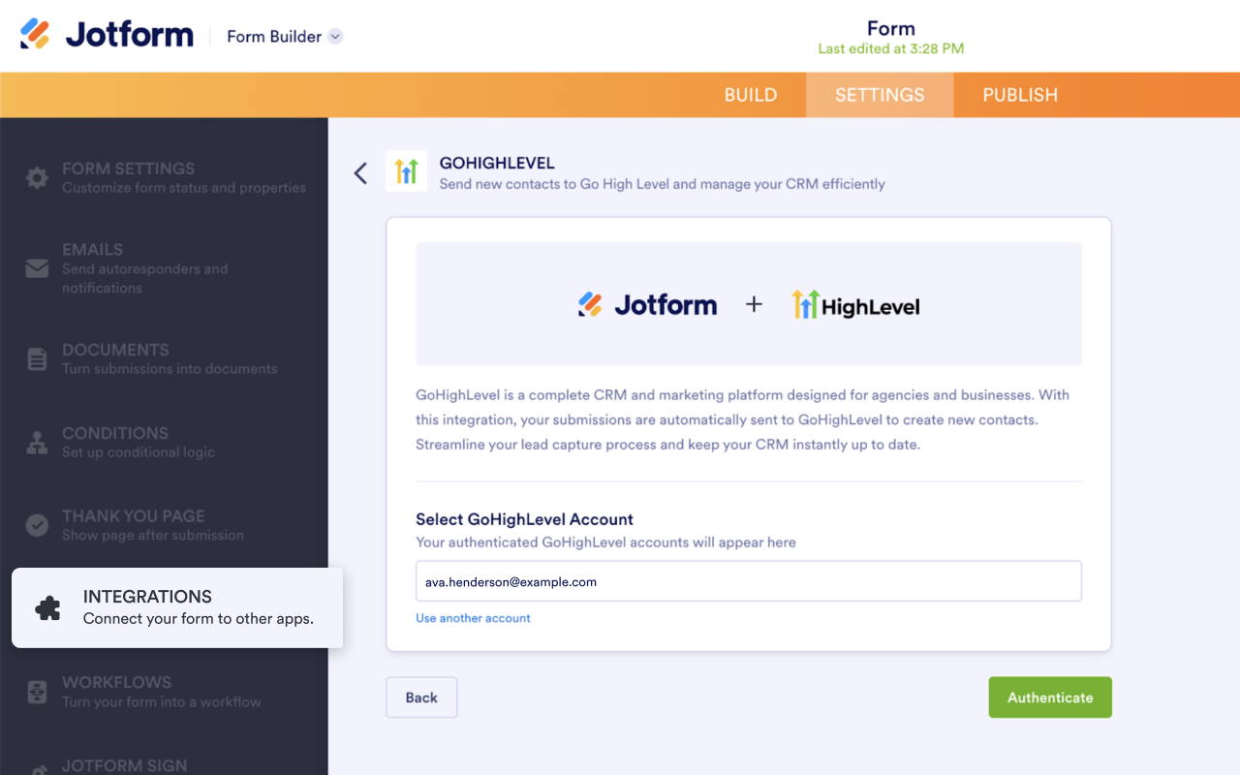Open the Form Builder dropdown arrow
The height and width of the screenshot is (775, 1240).
pos(335,37)
